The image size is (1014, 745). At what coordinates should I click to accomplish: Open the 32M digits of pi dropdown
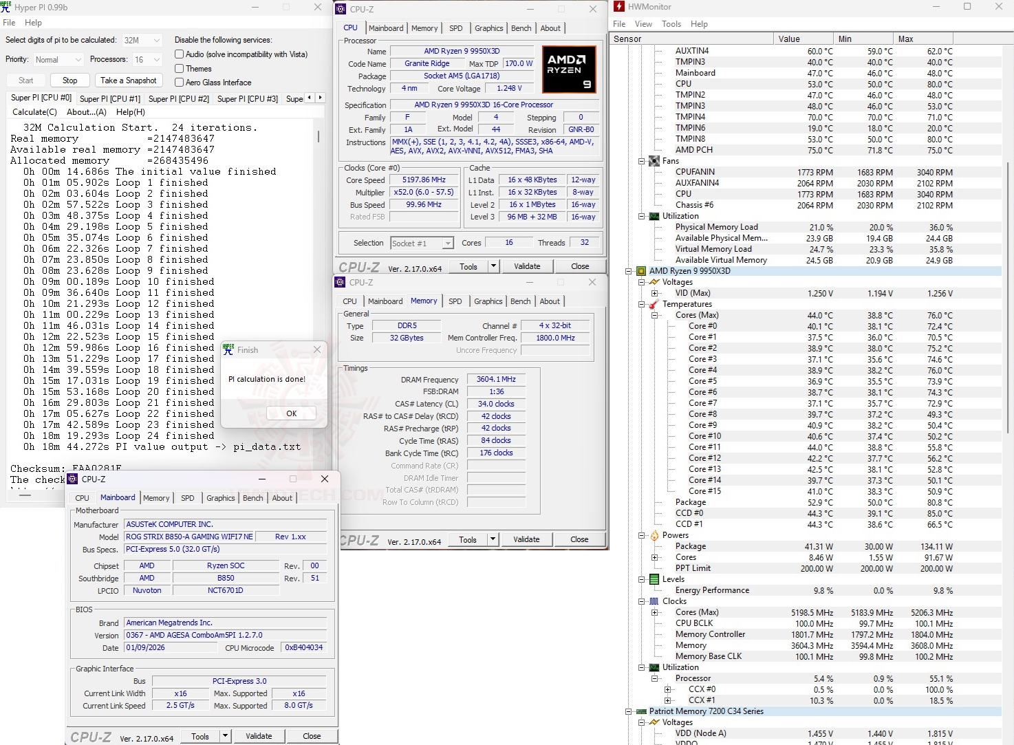[x=142, y=41]
